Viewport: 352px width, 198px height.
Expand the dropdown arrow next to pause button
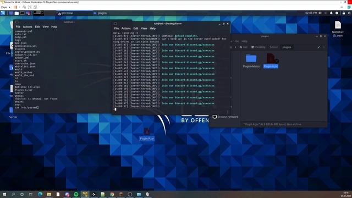[20, 7]
